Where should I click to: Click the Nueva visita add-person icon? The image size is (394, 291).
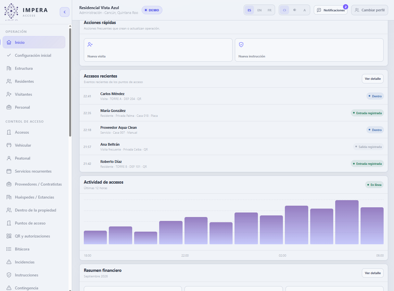[x=90, y=45]
